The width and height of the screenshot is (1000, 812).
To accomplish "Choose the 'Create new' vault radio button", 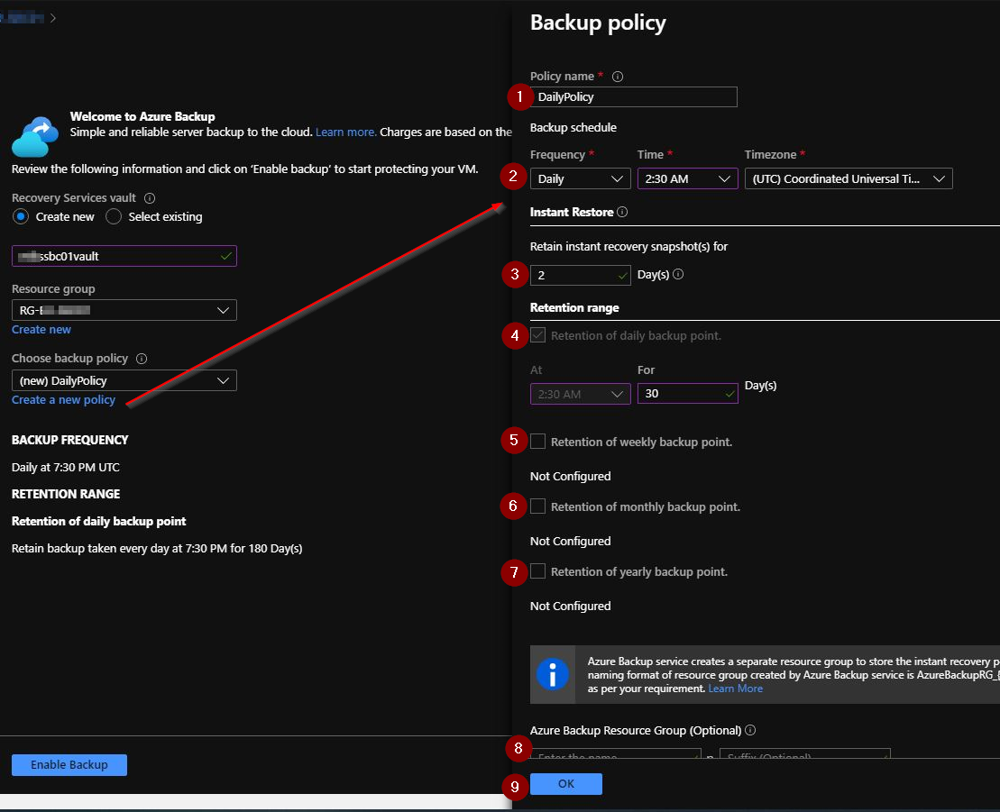I will click(x=21, y=217).
